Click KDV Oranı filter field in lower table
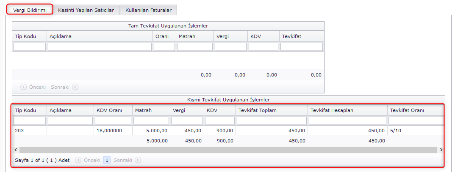The width and height of the screenshot is (452, 172). pyautogui.click(x=113, y=121)
